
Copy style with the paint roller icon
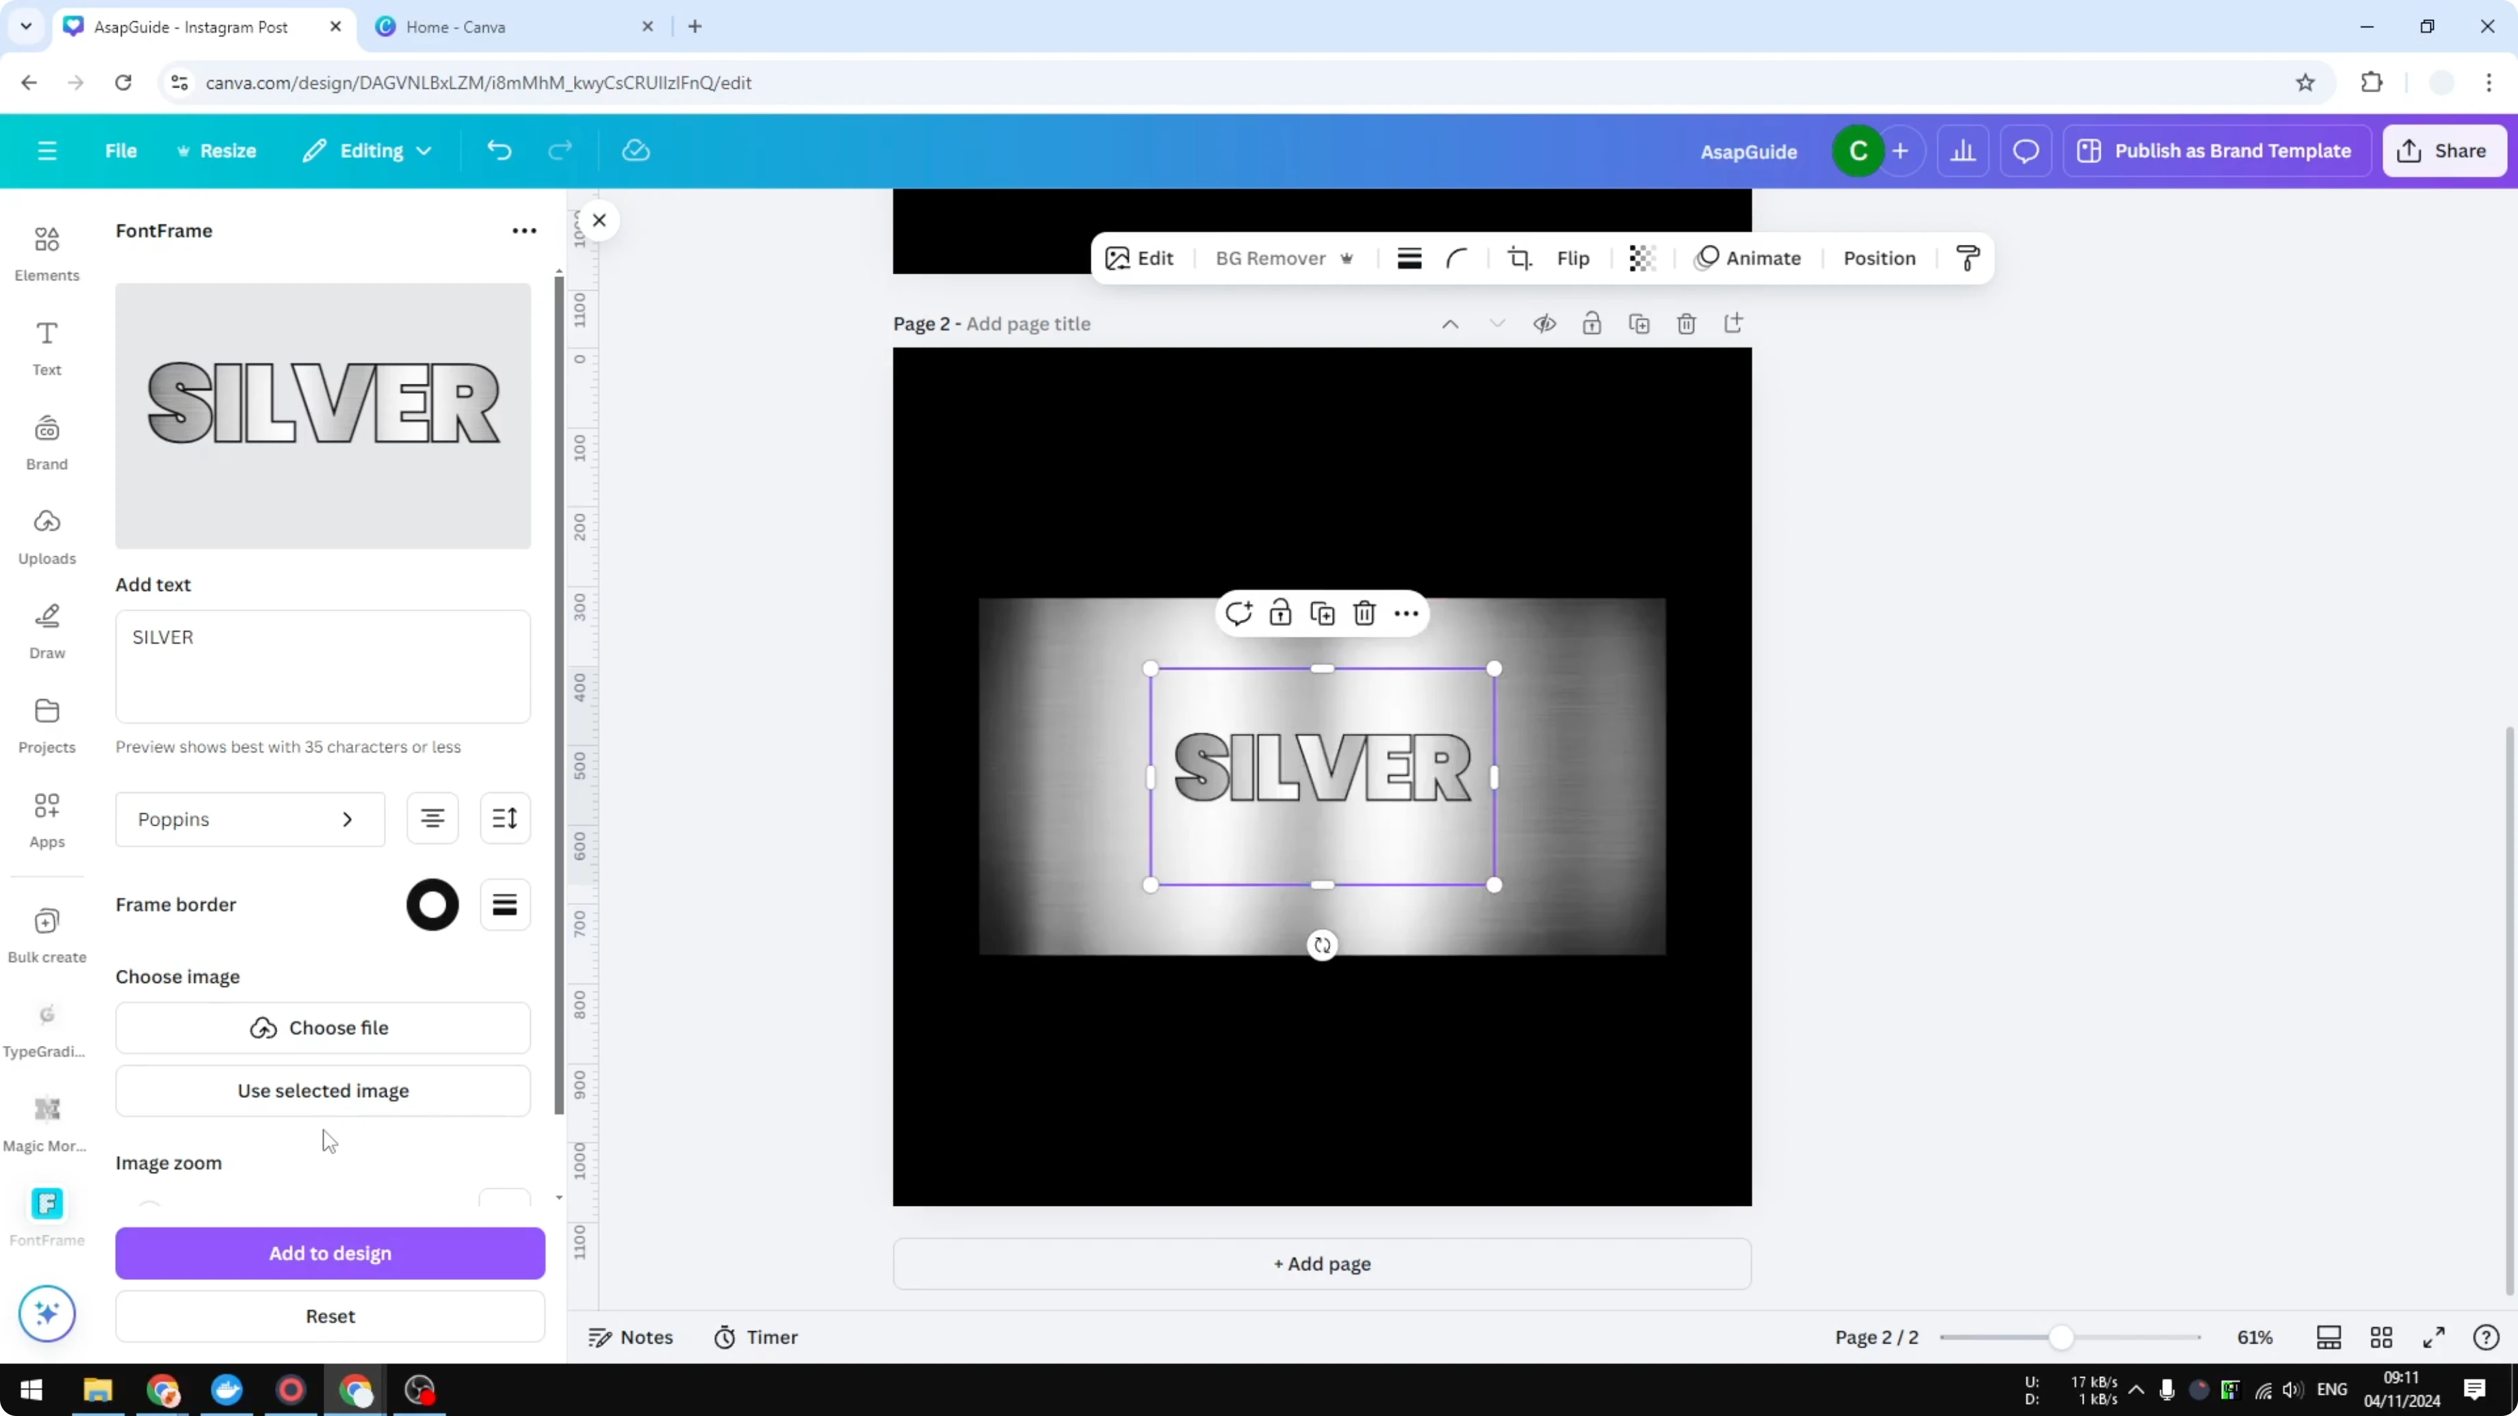tap(1968, 258)
